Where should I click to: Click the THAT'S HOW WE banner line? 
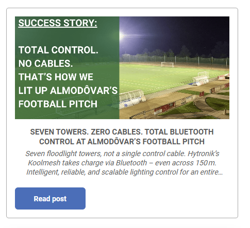(56, 77)
